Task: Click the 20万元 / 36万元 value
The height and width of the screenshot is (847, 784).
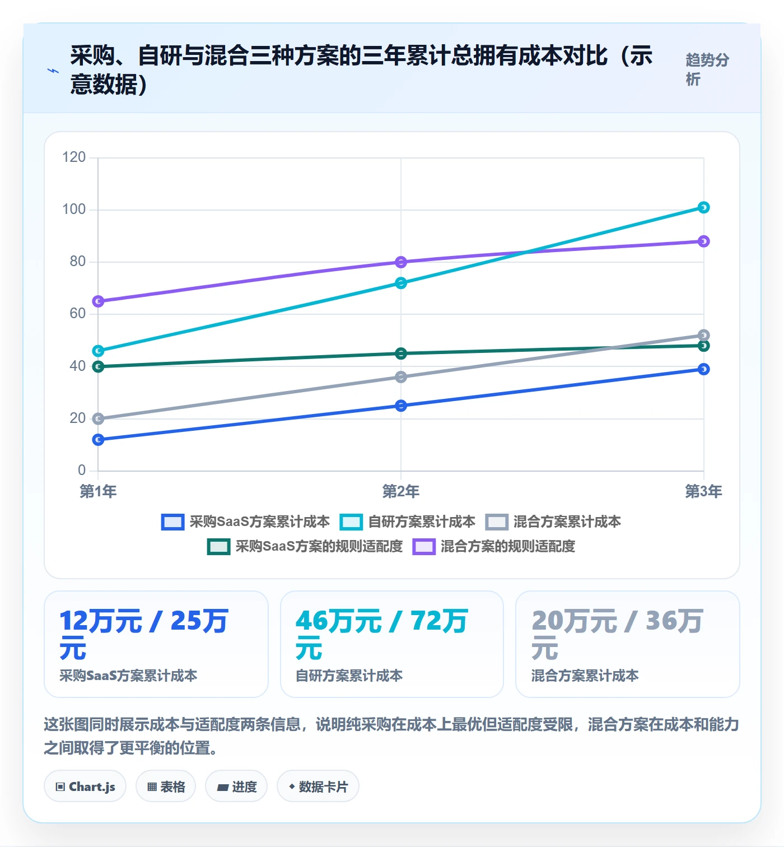Action: click(x=617, y=635)
